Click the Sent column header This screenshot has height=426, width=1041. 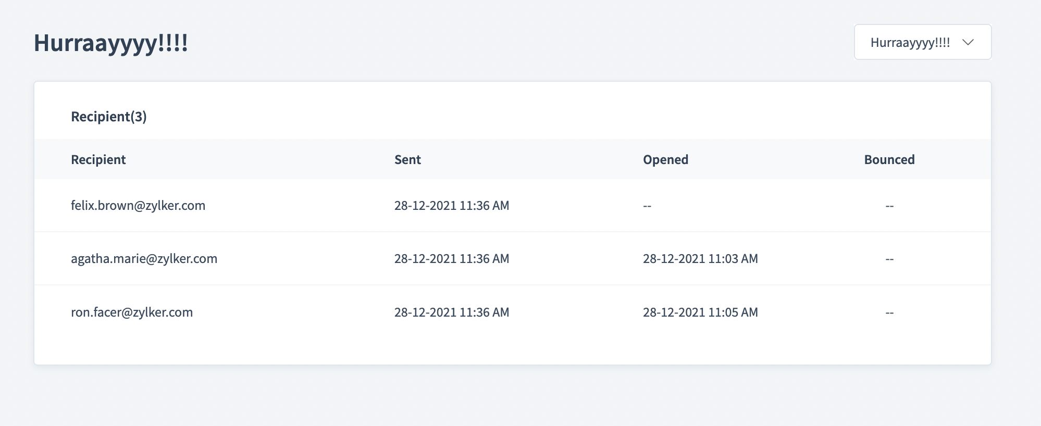407,159
